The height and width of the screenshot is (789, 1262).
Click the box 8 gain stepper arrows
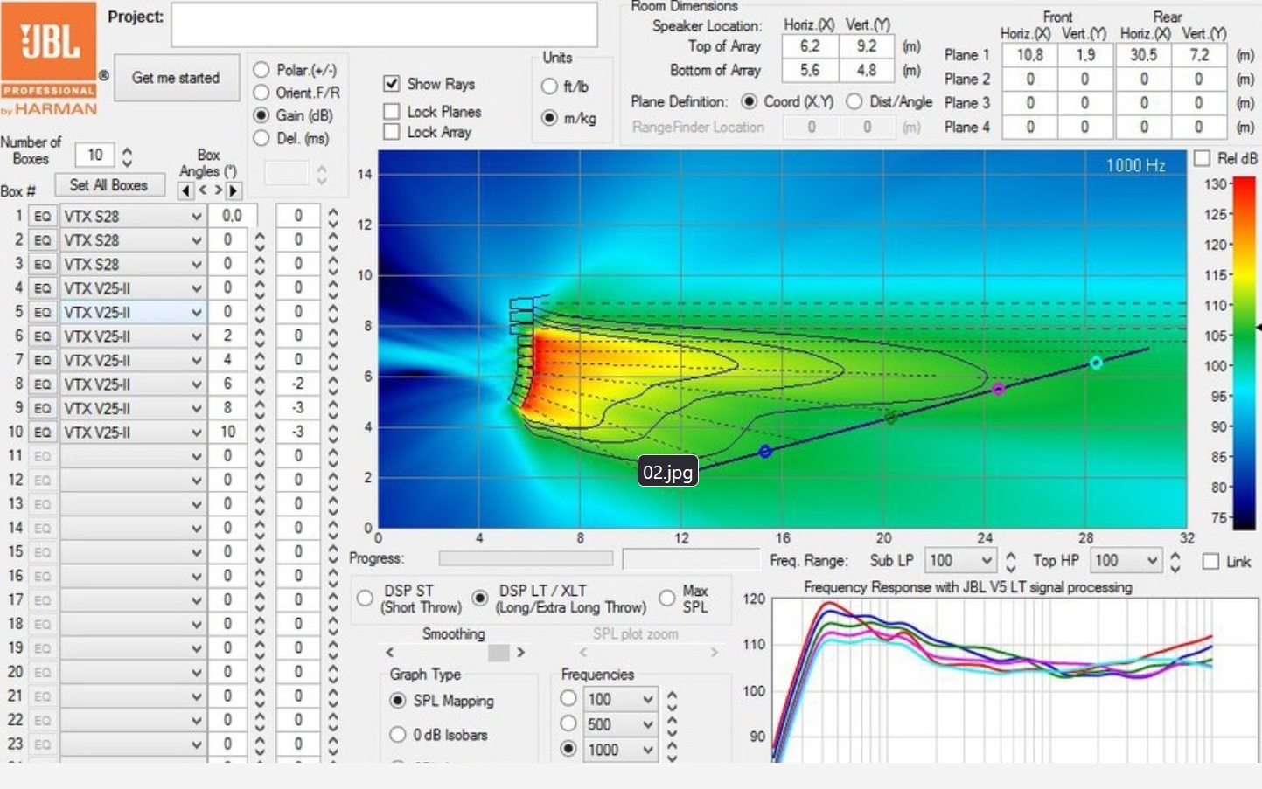(x=333, y=384)
